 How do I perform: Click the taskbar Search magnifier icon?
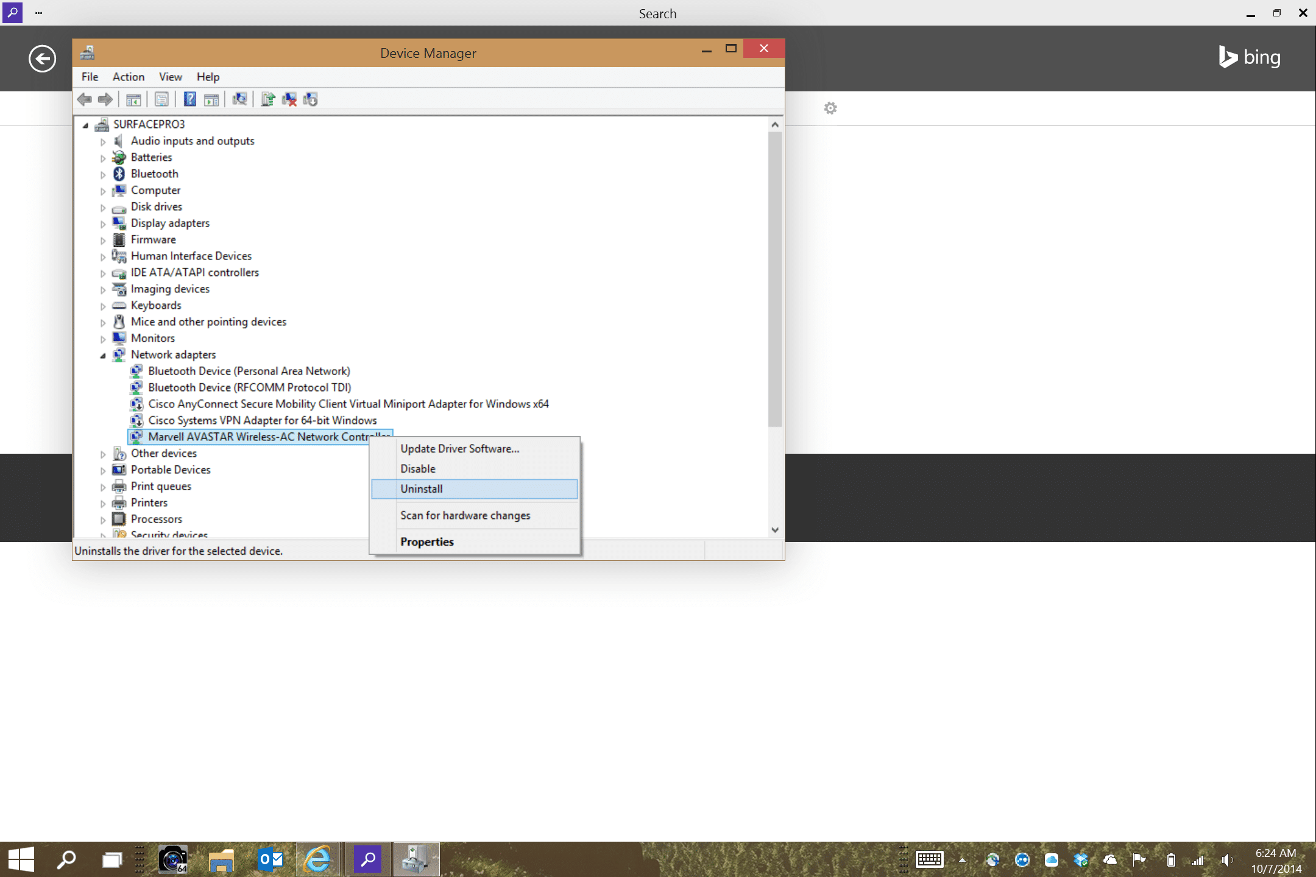[66, 859]
